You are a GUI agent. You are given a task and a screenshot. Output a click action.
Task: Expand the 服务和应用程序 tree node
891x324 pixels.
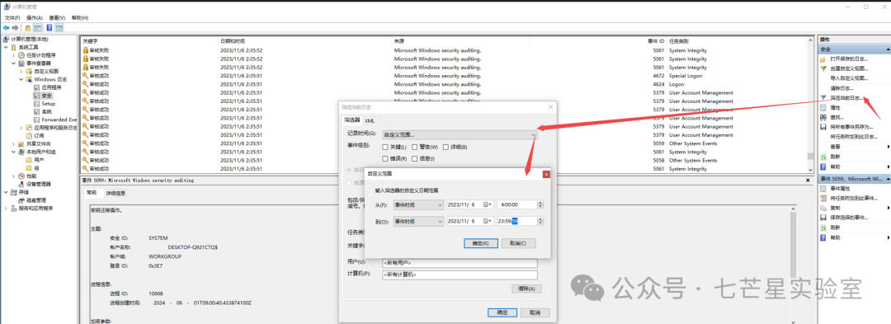(7, 209)
